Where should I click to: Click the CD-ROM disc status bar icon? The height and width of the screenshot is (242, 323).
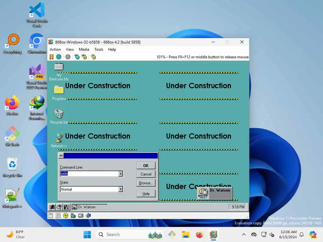click(66, 216)
